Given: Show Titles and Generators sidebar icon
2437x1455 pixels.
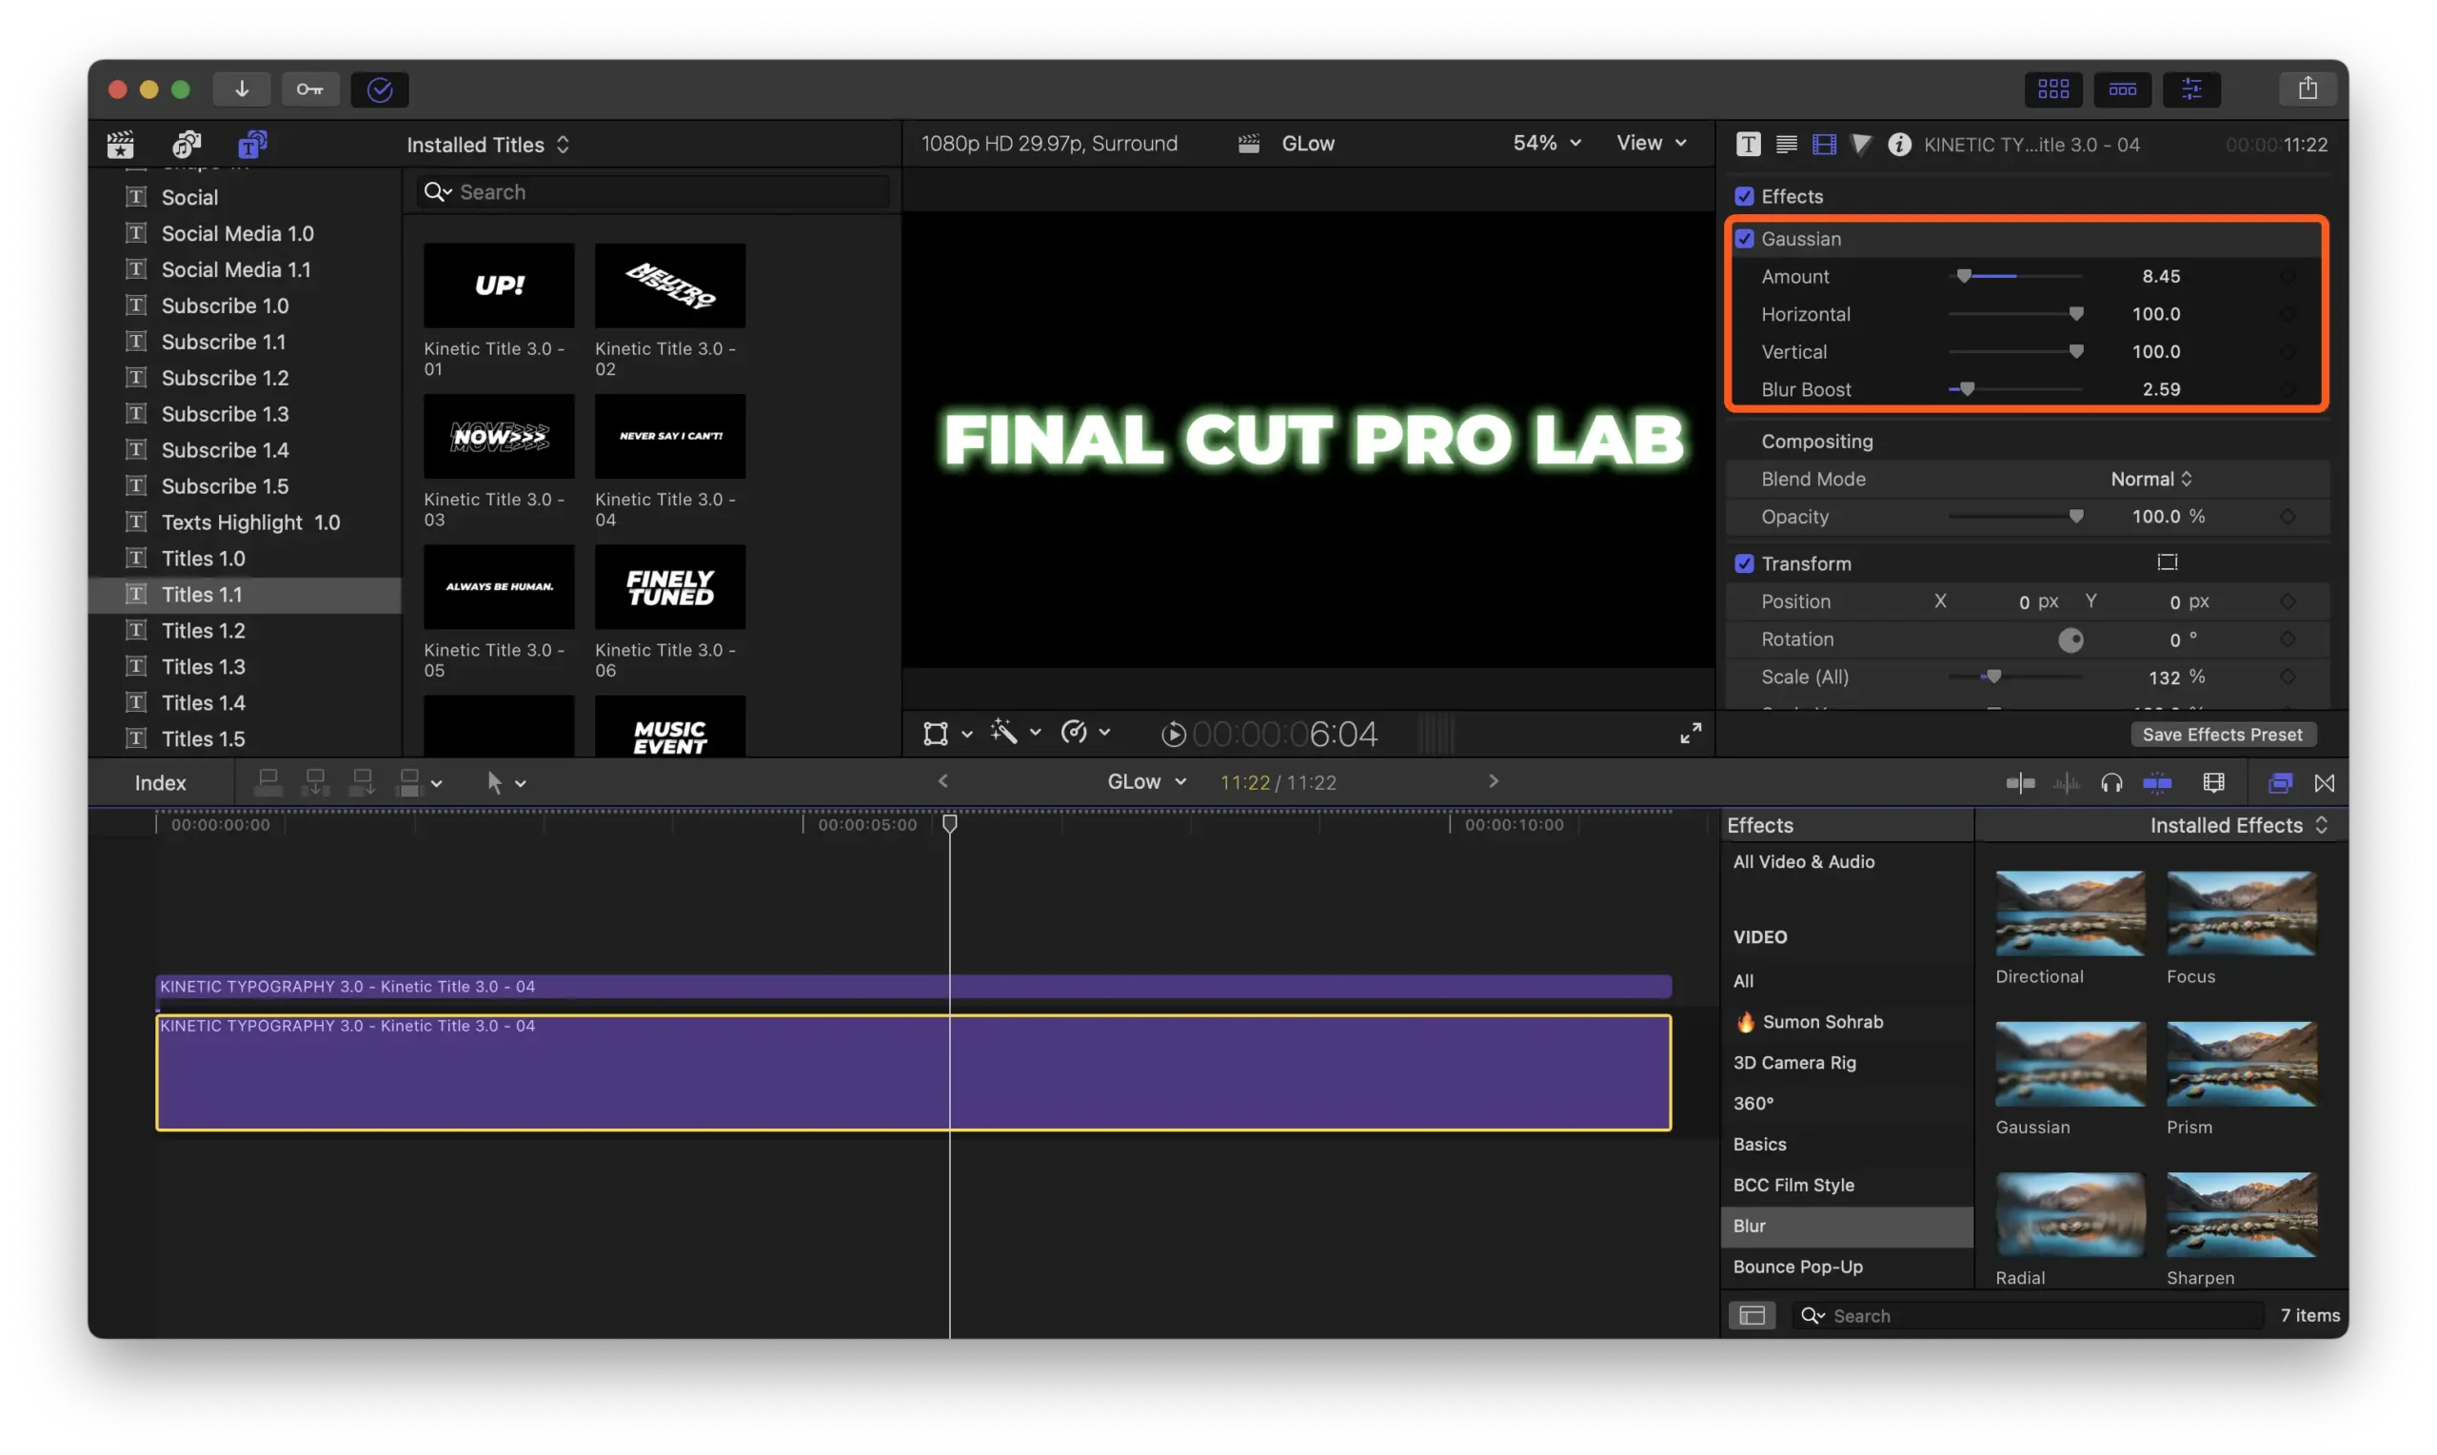Looking at the screenshot, I should tap(253, 144).
